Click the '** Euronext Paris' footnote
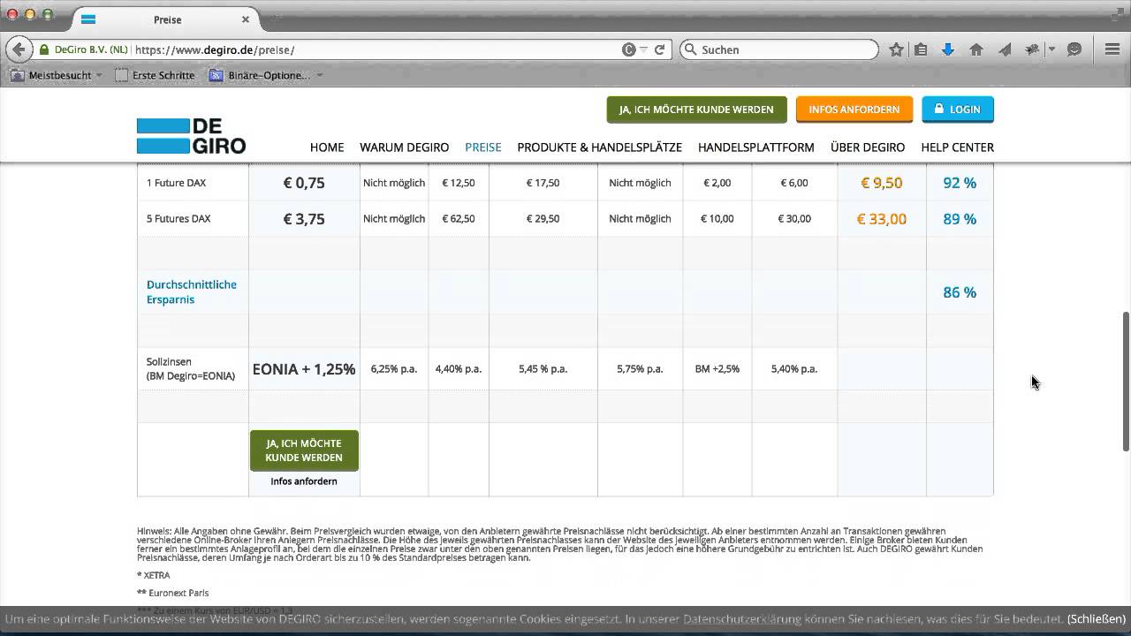This screenshot has width=1131, height=636. click(x=173, y=593)
